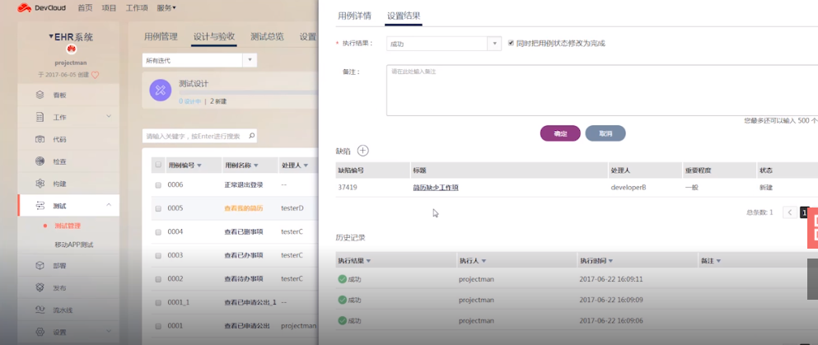Open 项目 in top navigation

tap(109, 7)
